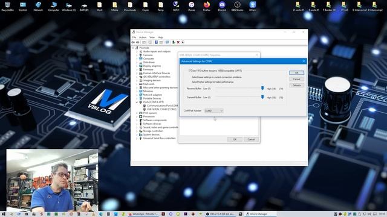Click the Transmit Buffer slider thumb
The image size is (387, 217).
click(x=262, y=97)
